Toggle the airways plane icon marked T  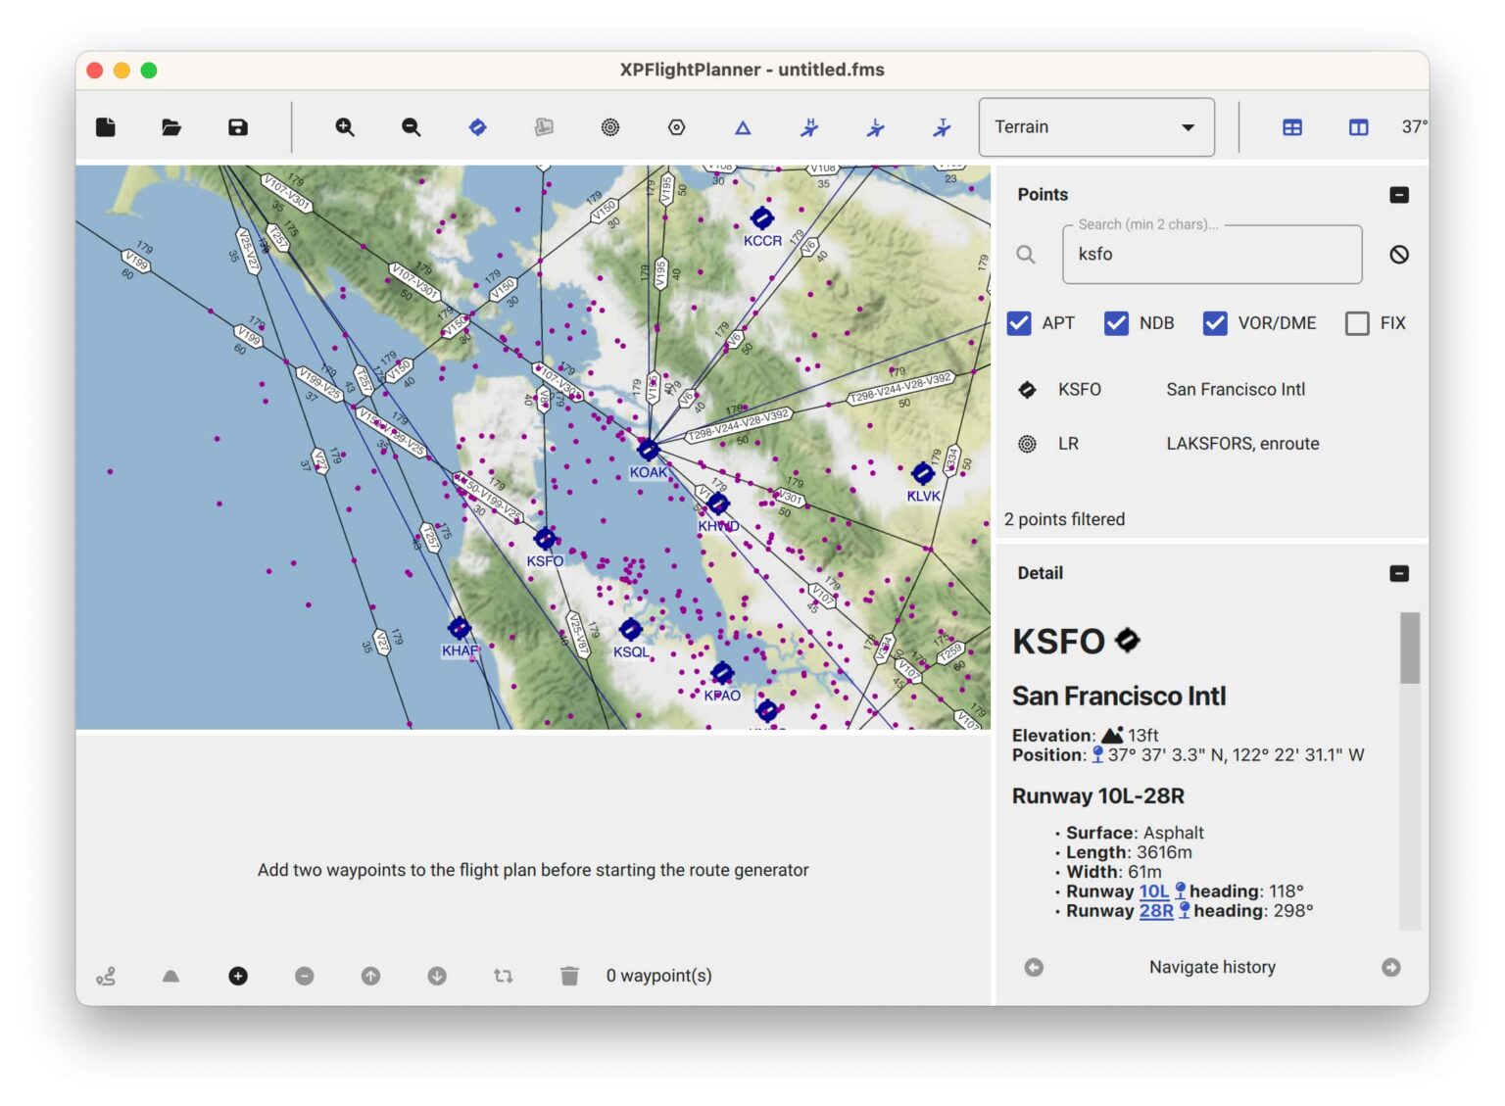click(942, 127)
